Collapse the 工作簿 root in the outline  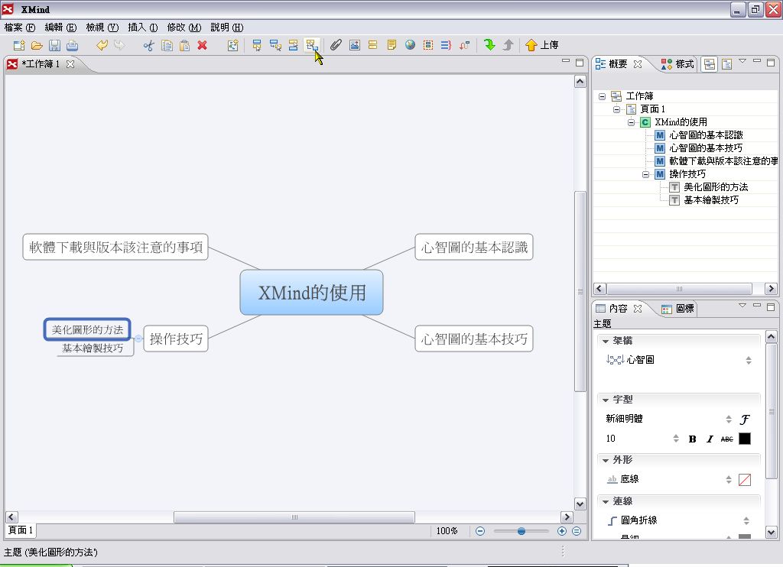(603, 96)
